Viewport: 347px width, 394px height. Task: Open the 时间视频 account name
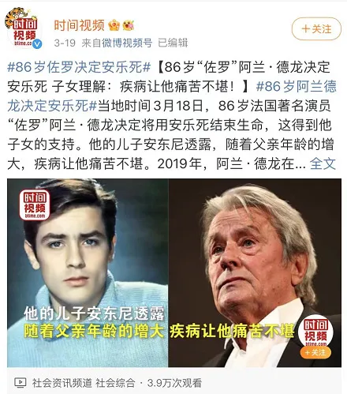[x=79, y=25]
